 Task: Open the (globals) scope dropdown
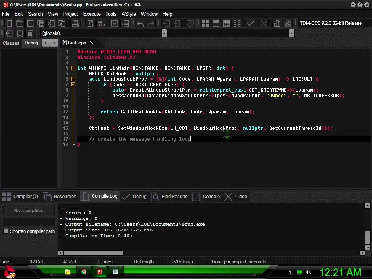tap(164, 33)
